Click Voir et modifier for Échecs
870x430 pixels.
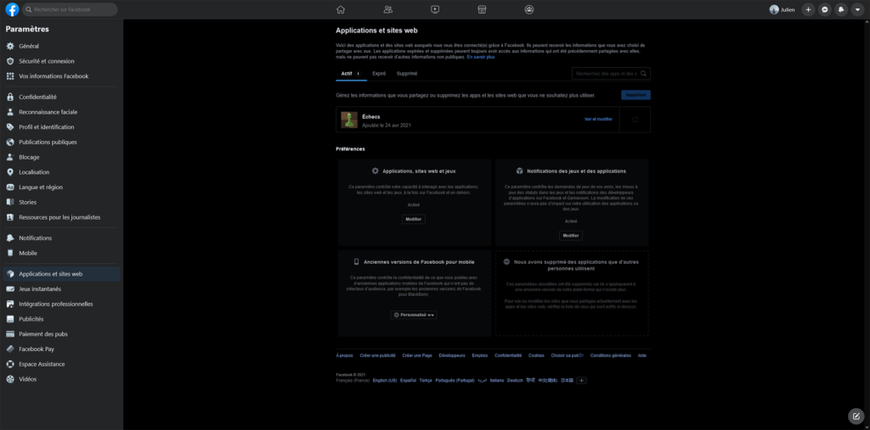pyautogui.click(x=598, y=119)
